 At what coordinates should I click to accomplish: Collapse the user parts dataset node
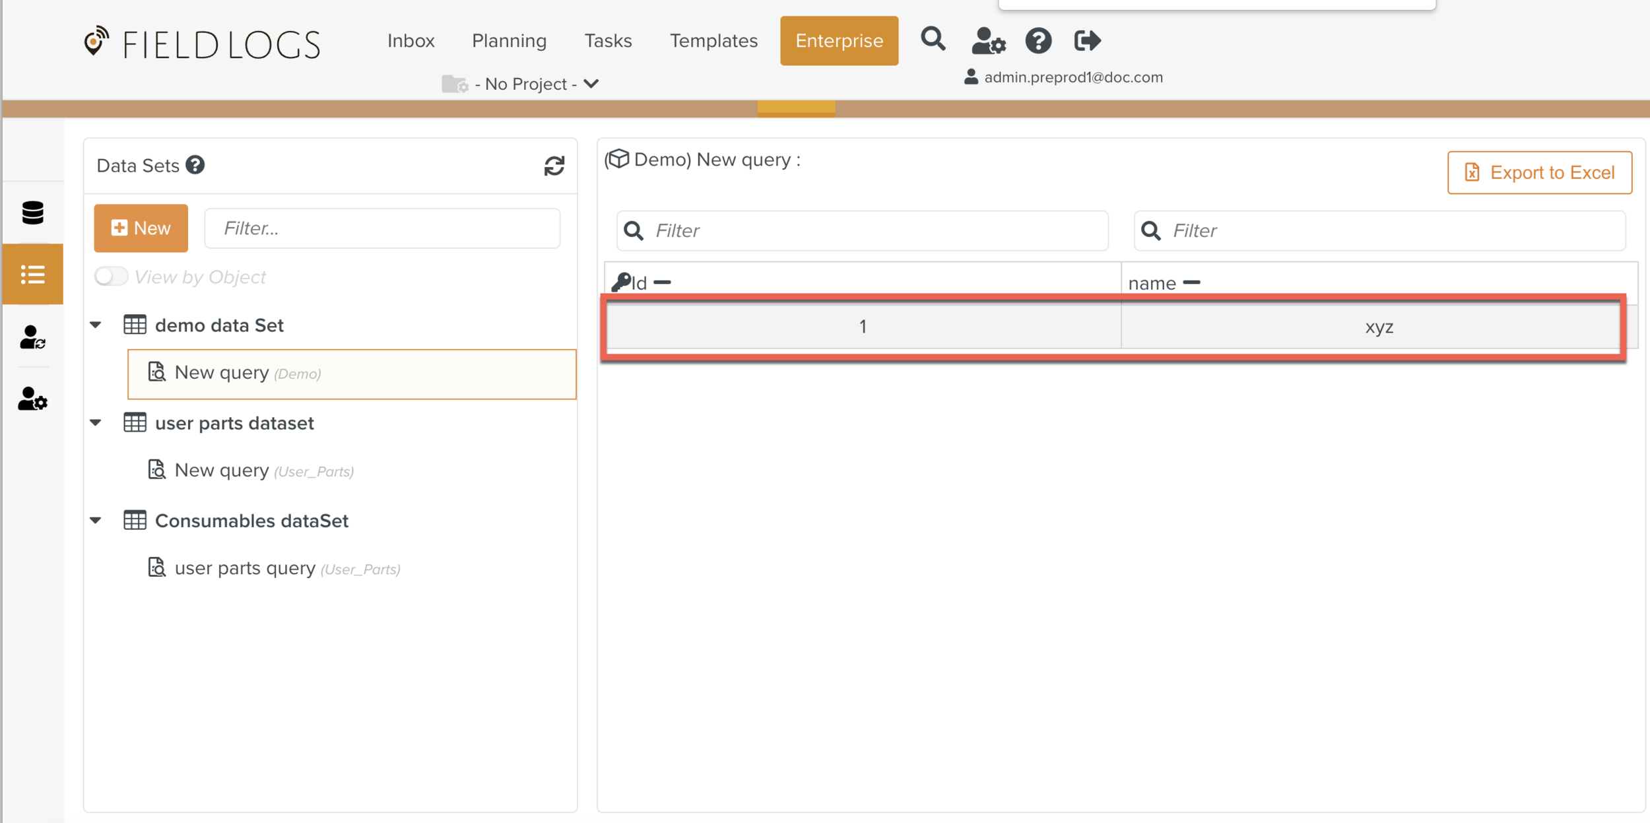pos(96,422)
